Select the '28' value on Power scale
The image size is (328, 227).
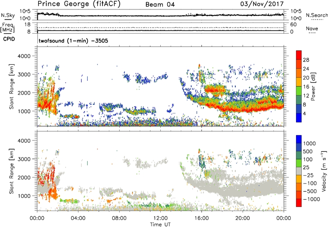pos(306,60)
